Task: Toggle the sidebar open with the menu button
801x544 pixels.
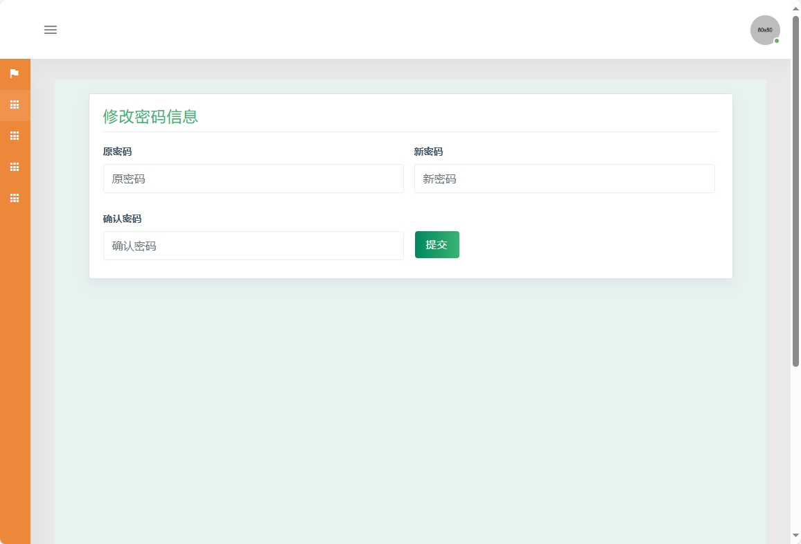Action: tap(50, 30)
